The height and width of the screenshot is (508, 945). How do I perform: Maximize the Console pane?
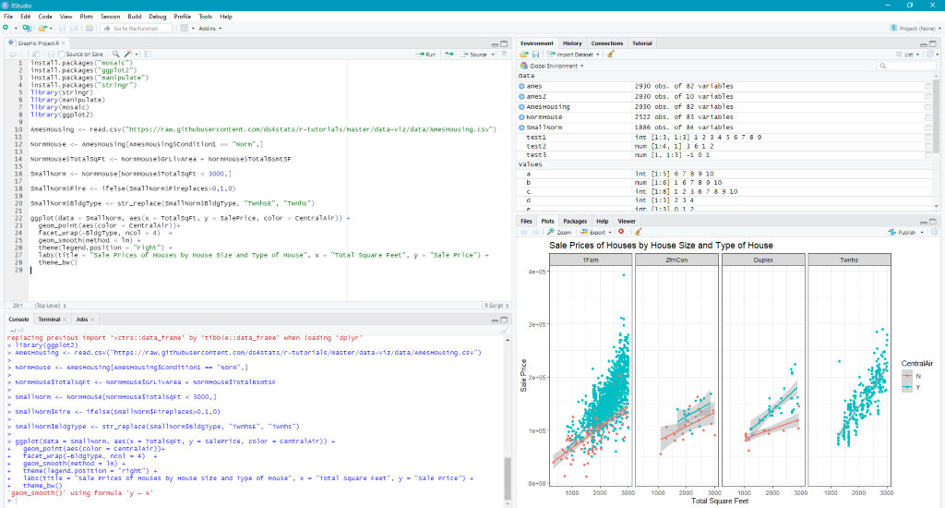coord(504,320)
